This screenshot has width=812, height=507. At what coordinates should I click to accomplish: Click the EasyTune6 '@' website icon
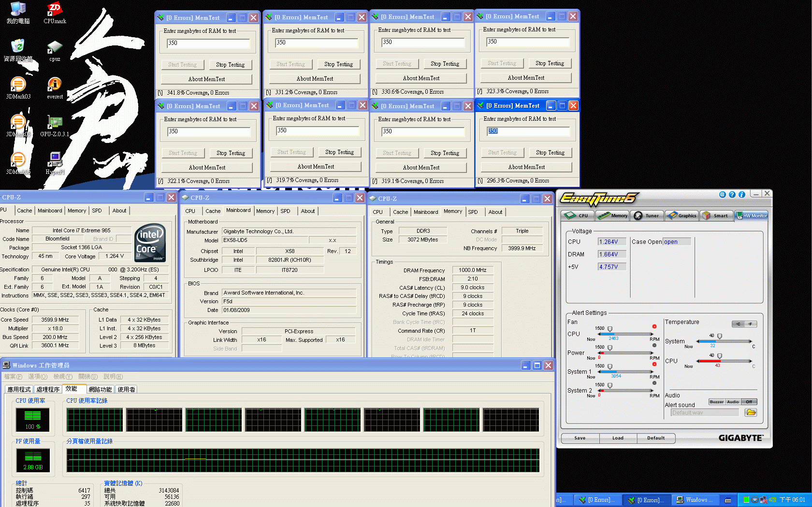tap(722, 195)
